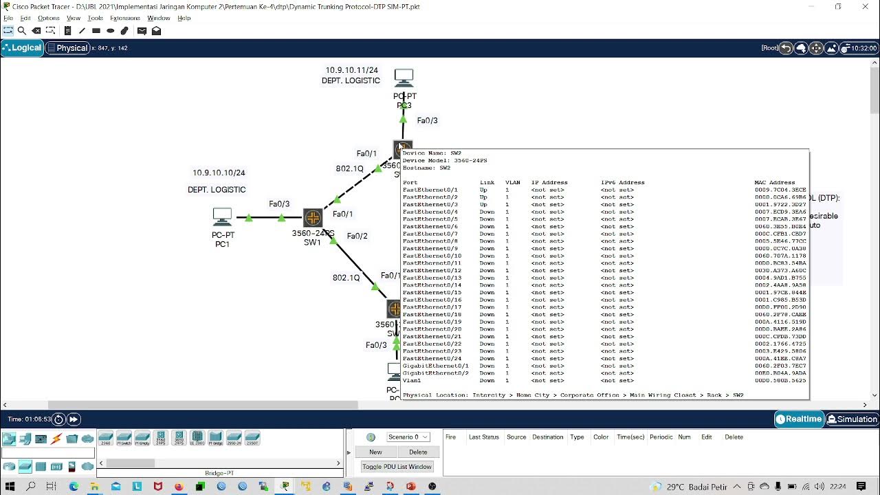Screen dimensions: 880x495
Task: Pick the Delete tool
Action: pos(36,31)
